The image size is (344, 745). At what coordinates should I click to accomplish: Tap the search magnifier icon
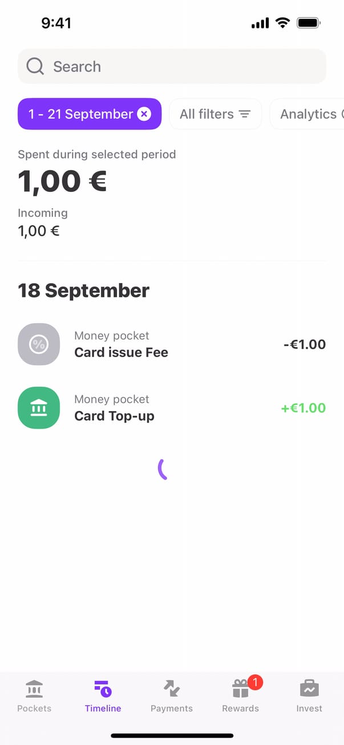coord(35,67)
